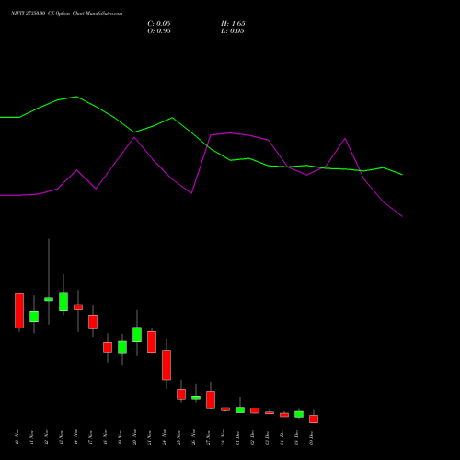Click the 26 Nov date label

193,437
